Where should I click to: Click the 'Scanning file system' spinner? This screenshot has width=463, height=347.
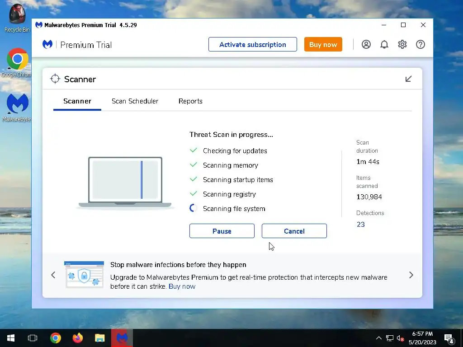point(194,208)
